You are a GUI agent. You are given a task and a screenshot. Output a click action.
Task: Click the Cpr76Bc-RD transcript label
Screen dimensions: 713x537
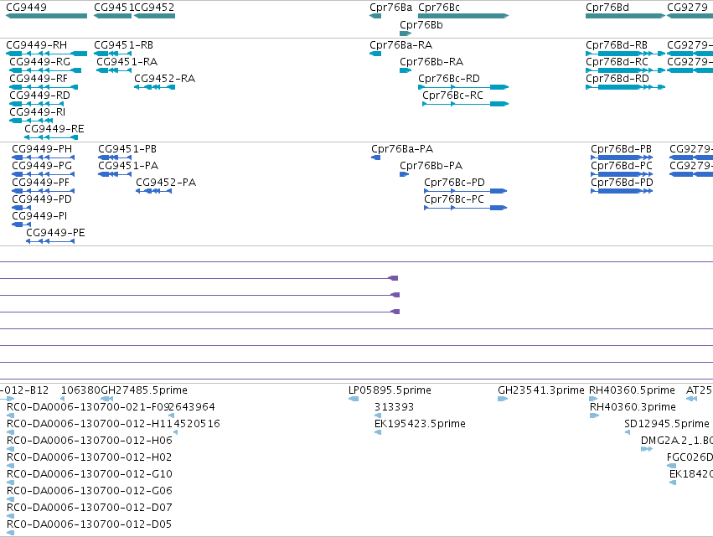449,79
